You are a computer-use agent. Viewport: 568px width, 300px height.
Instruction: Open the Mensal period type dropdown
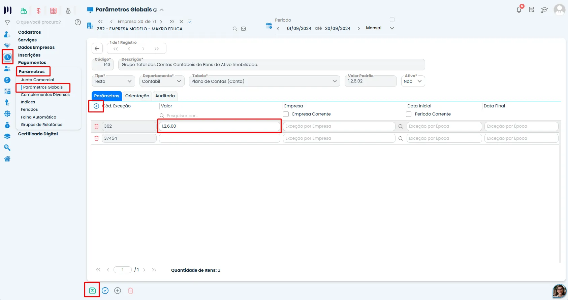pyautogui.click(x=380, y=28)
